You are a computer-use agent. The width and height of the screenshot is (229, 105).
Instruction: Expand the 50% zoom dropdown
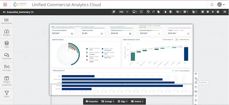[127, 12]
